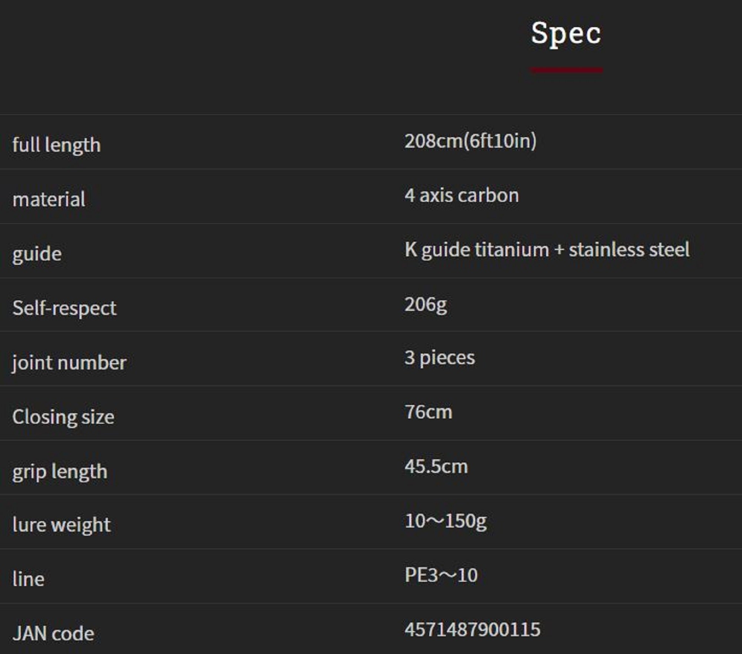Select the 10~150g value
Viewport: 742px width, 654px height.
click(446, 521)
